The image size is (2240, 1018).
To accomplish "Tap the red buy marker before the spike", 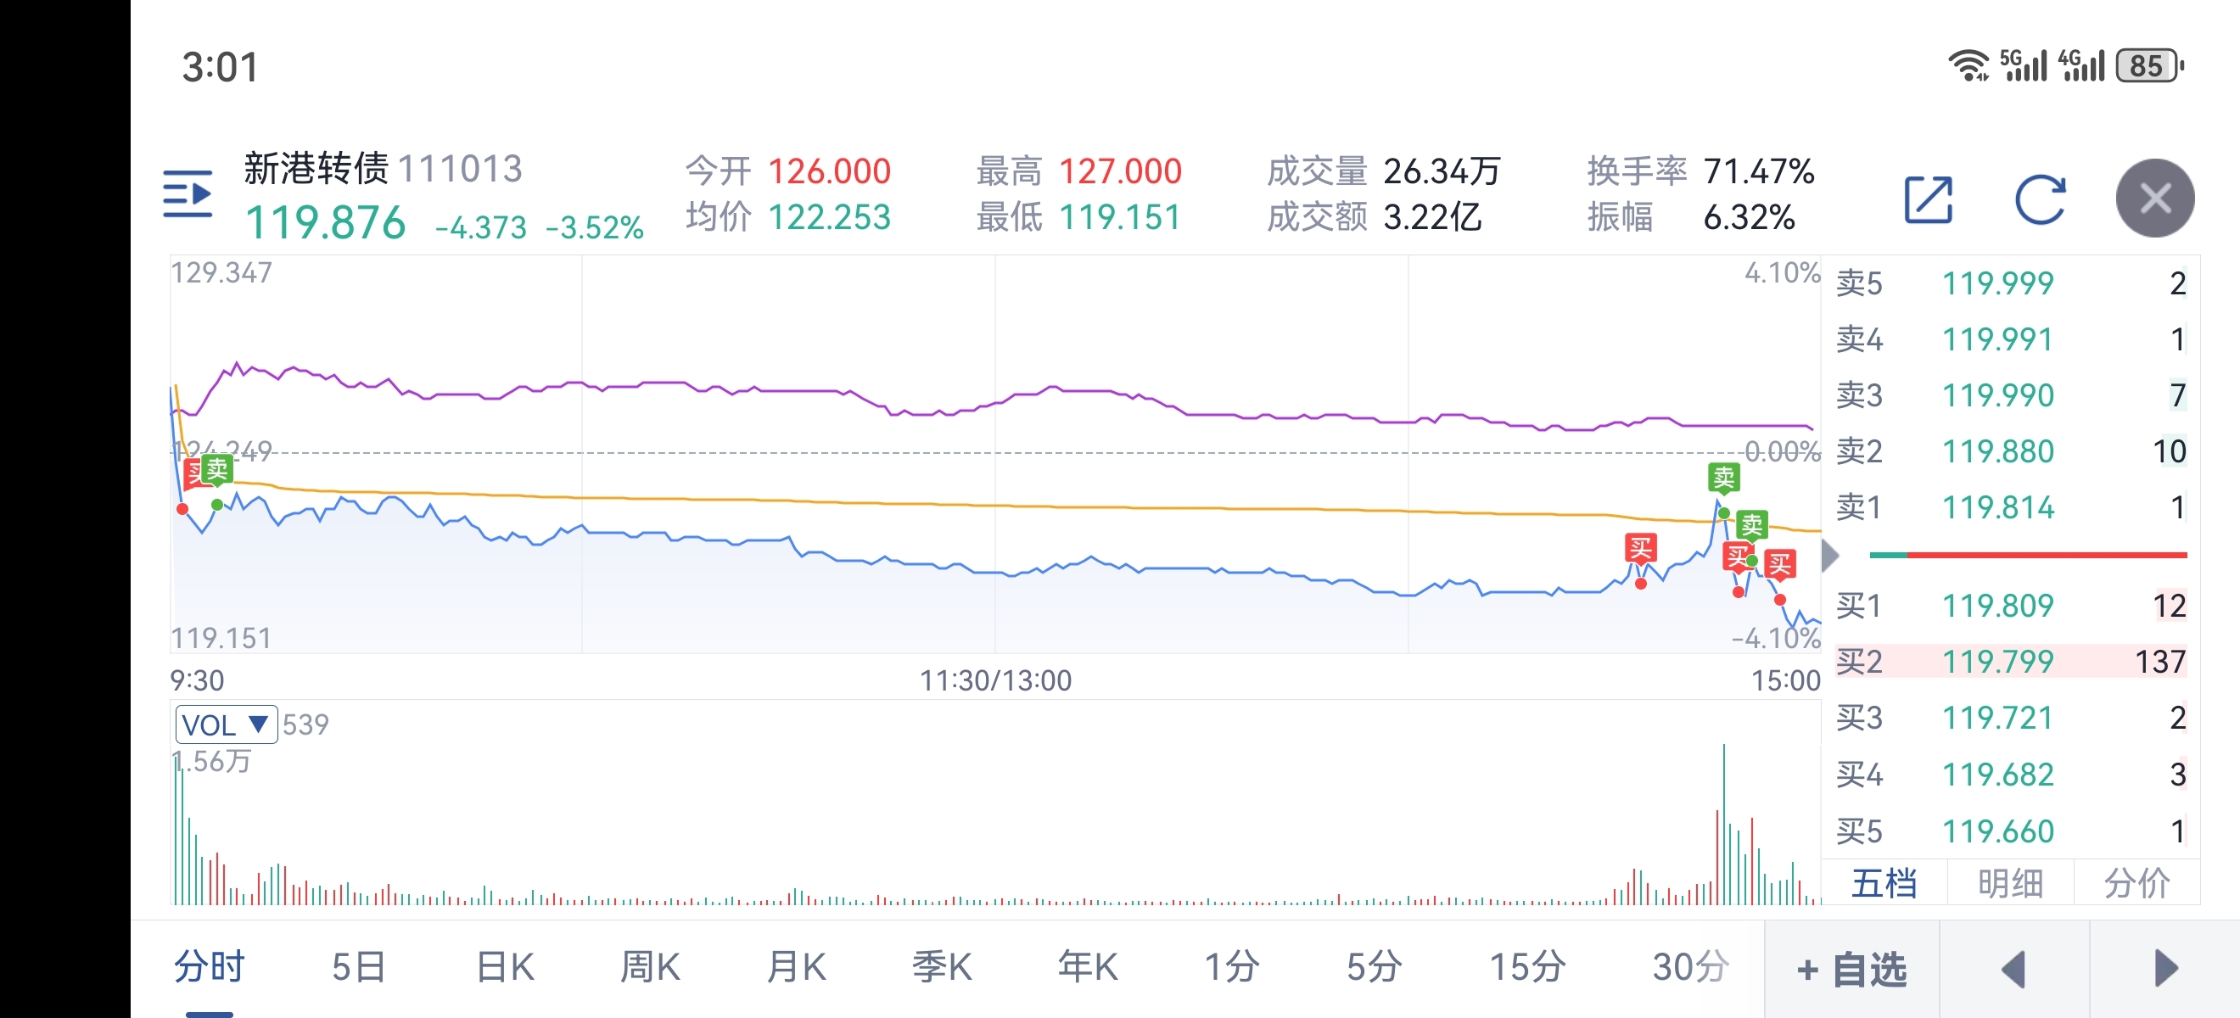I will 1640,549.
